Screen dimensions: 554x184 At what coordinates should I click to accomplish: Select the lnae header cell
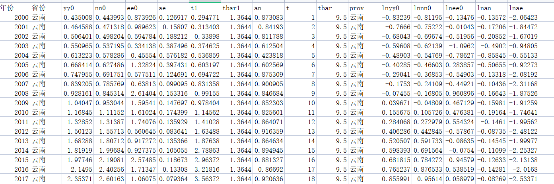[523, 8]
